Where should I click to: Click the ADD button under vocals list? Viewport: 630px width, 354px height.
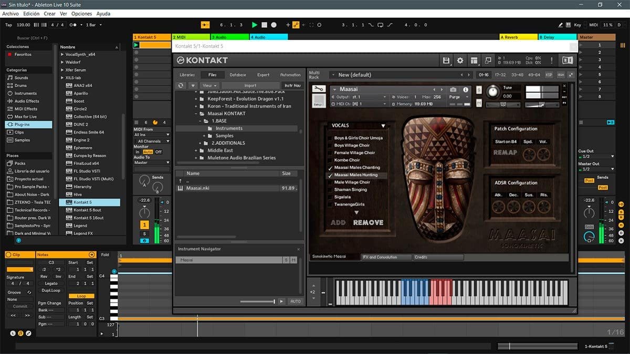[338, 222]
